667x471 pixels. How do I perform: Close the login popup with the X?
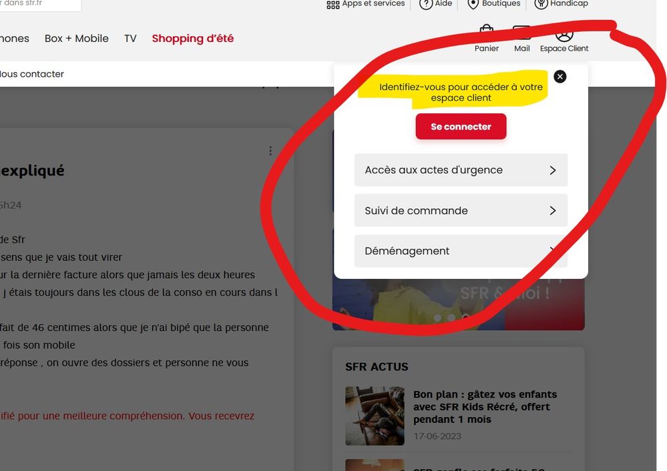click(x=560, y=77)
